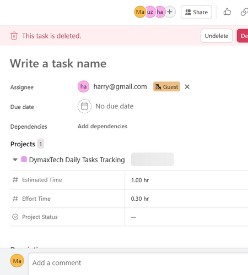Click harry's 'ha' assignee avatar

[x=83, y=86]
